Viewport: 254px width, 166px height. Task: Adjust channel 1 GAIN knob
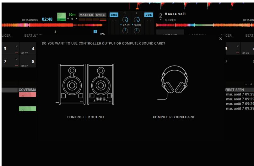click(x=125, y=20)
